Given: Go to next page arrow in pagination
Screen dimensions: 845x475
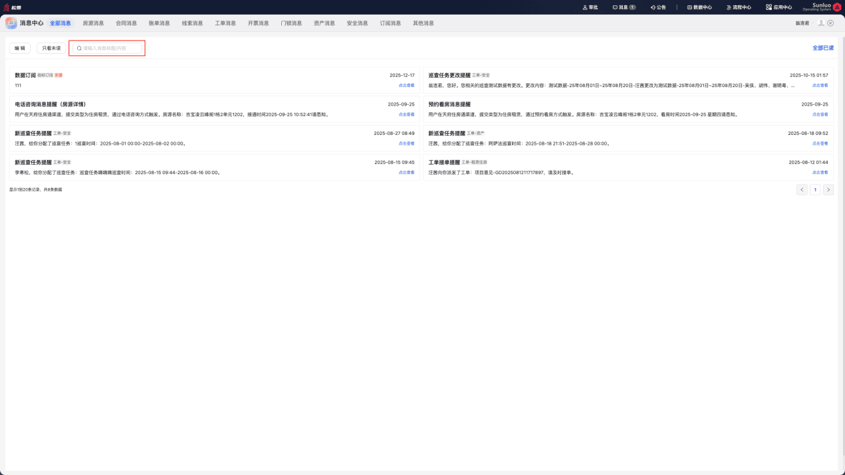Looking at the screenshot, I should coord(828,189).
